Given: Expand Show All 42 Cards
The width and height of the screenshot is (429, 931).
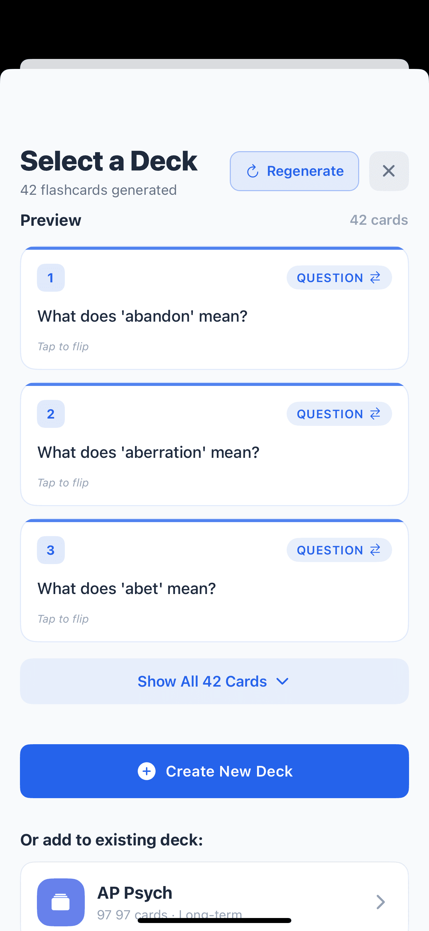Looking at the screenshot, I should 214,681.
